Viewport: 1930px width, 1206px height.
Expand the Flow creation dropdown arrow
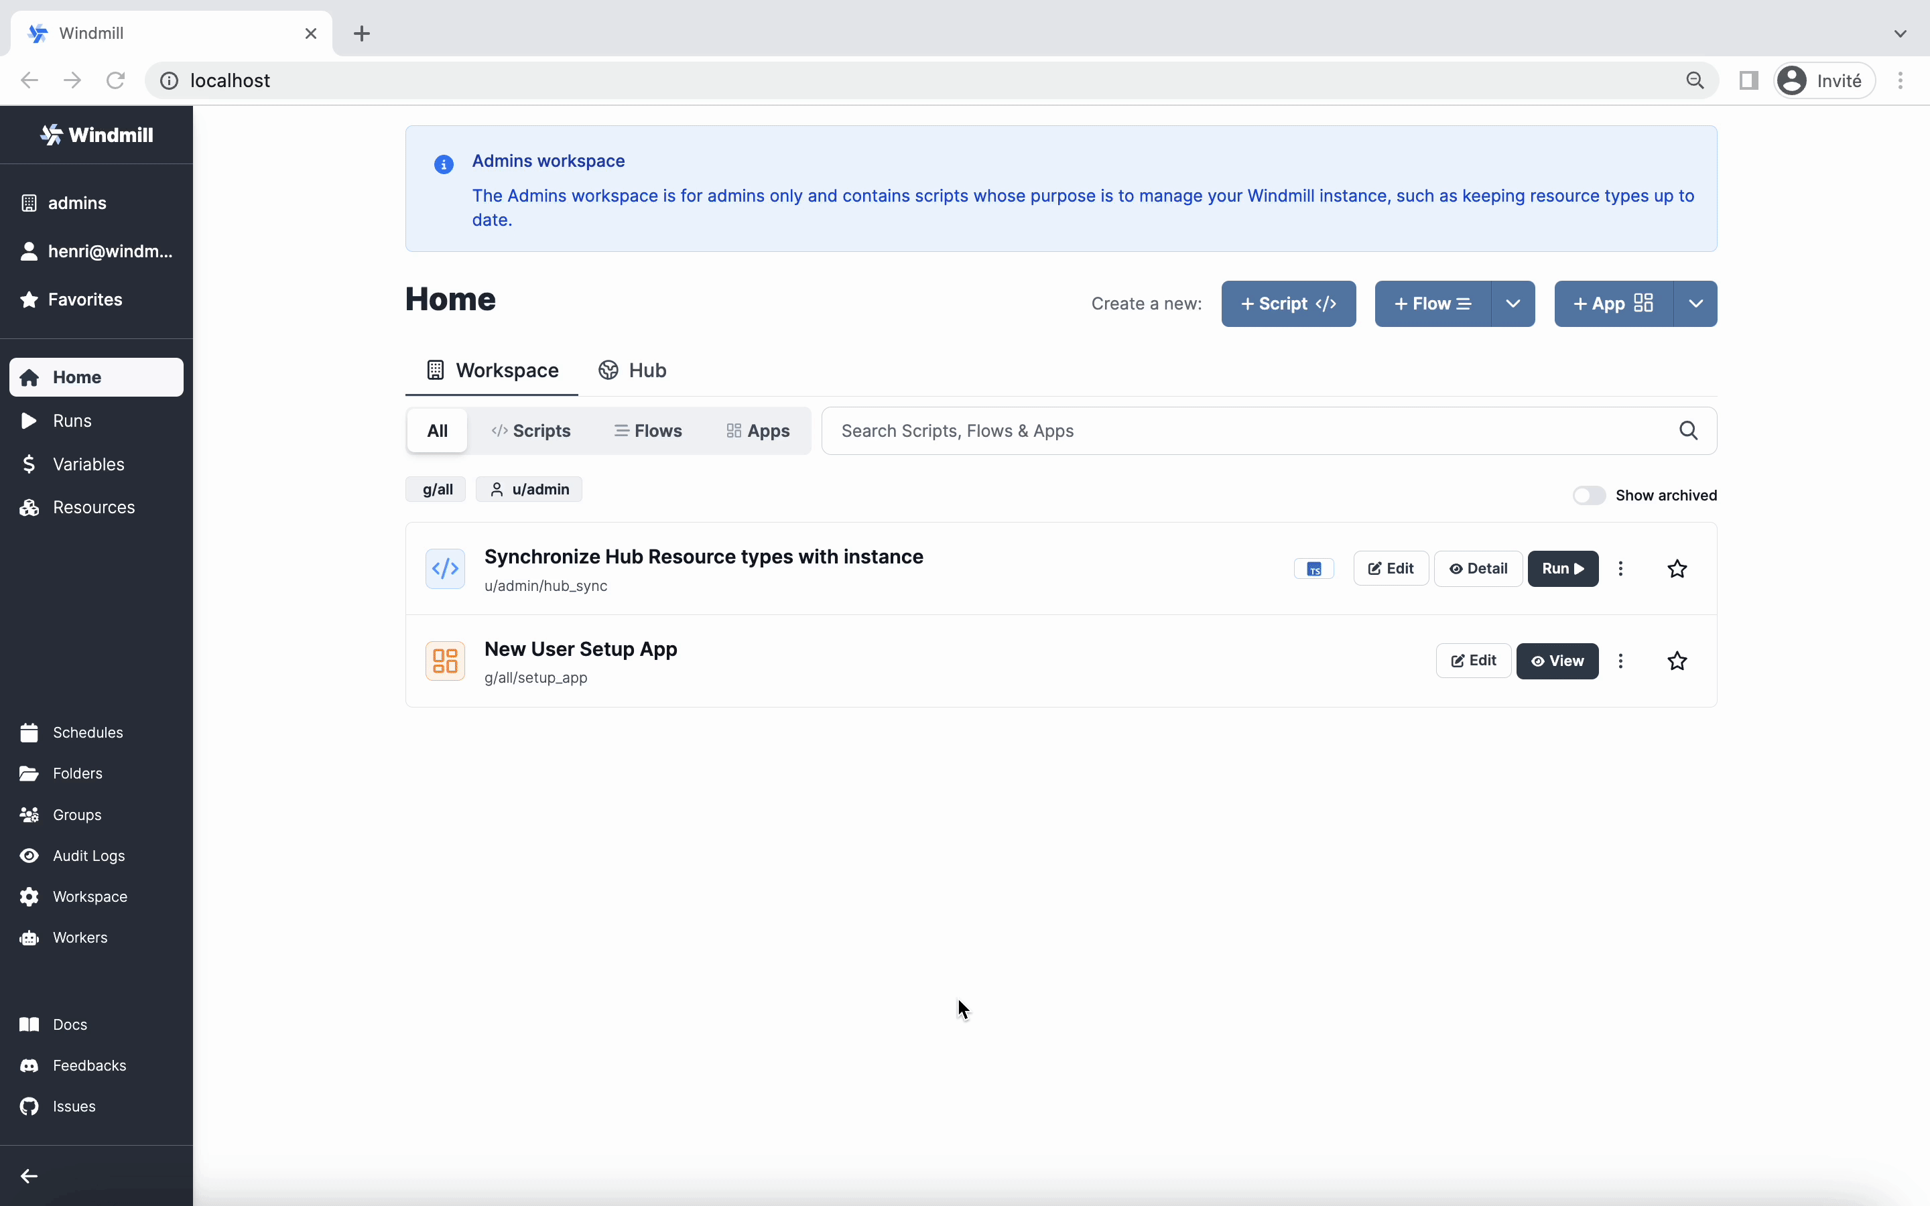click(x=1512, y=303)
